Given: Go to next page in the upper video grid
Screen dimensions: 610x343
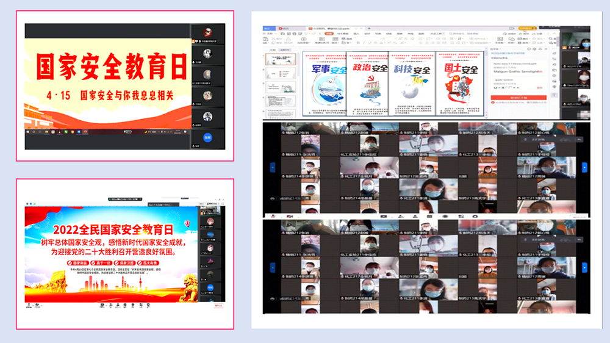Looking at the screenshot, I should tap(584, 167).
